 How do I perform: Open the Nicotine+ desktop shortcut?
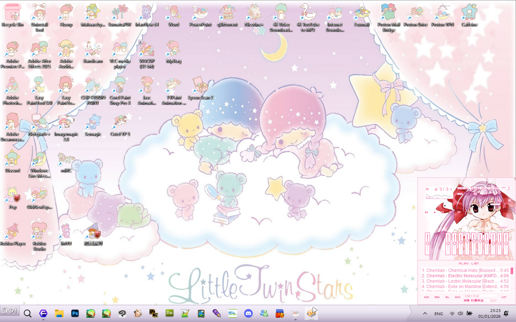254,15
